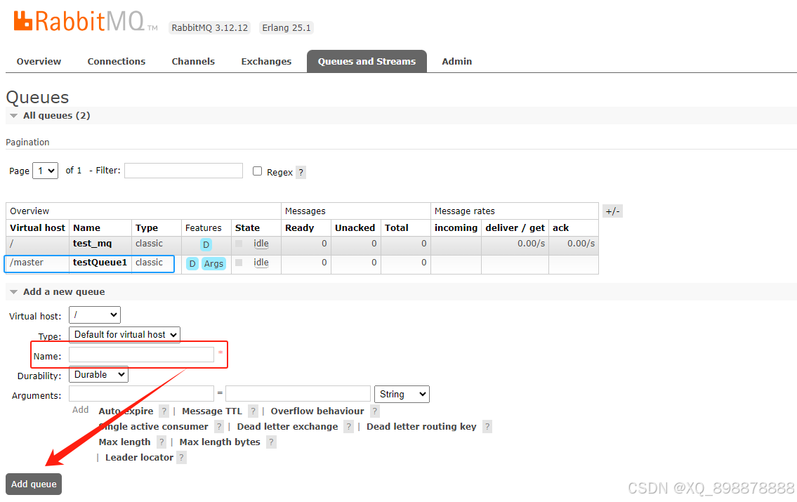797x502 pixels.
Task: Click the Erlang 25.1 version label
Action: click(286, 28)
